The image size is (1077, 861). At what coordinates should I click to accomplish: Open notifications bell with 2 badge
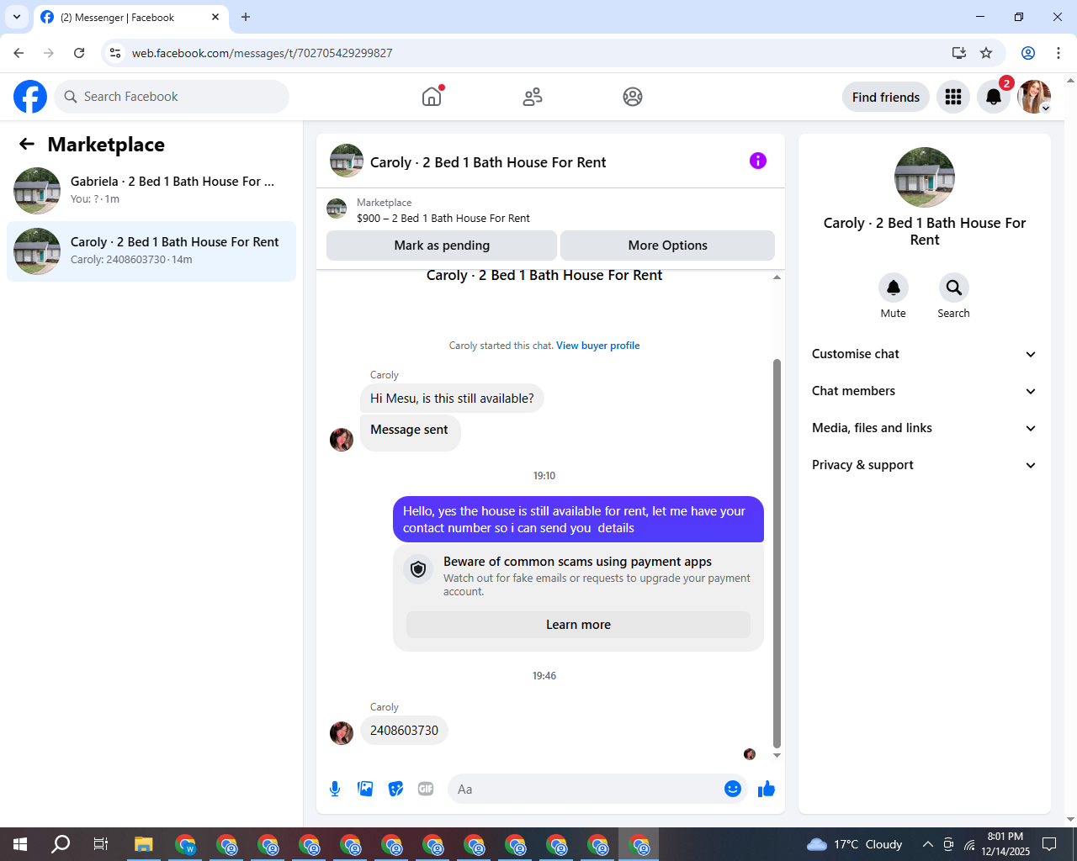(994, 97)
